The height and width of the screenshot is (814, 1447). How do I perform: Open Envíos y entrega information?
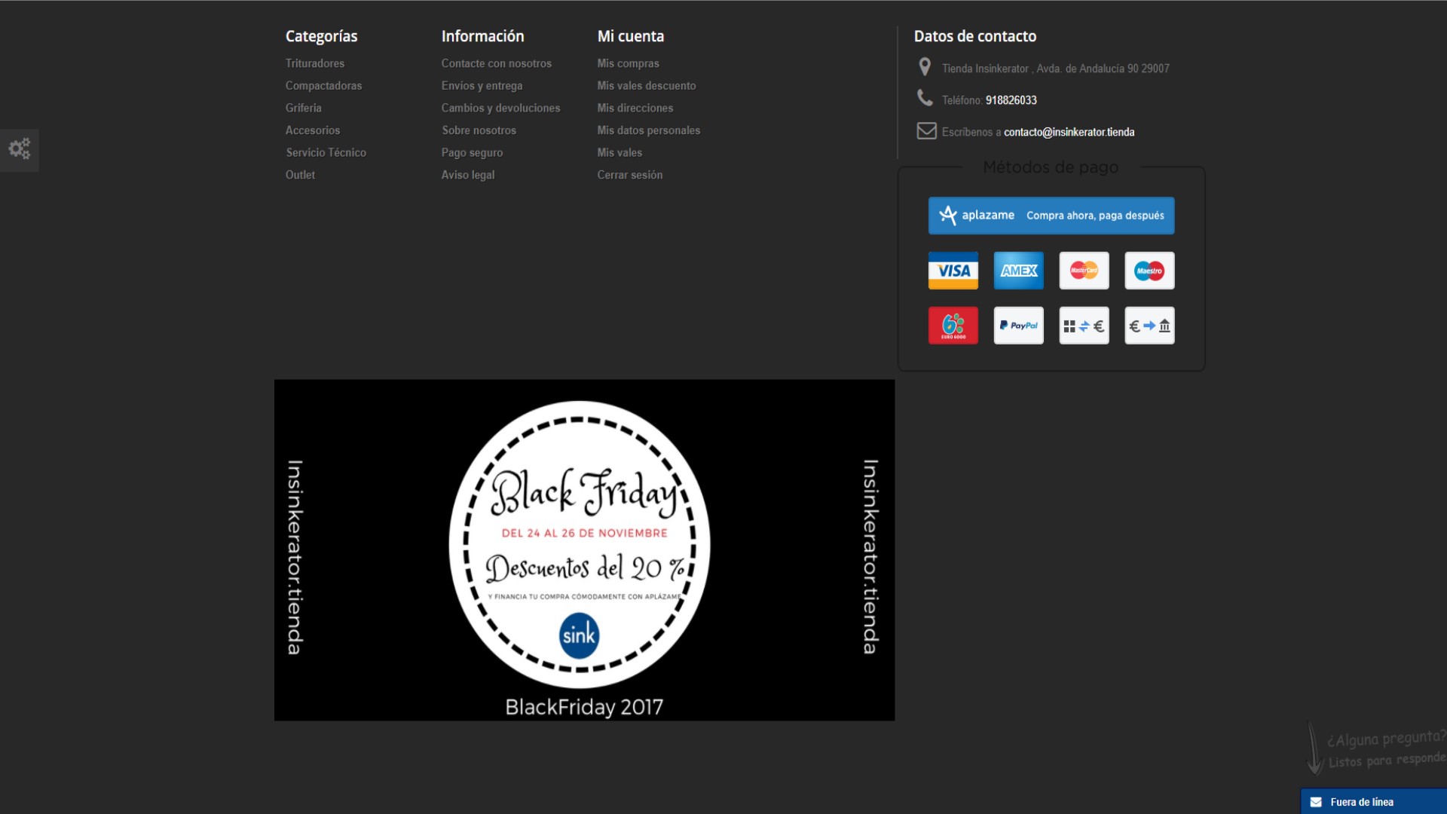tap(482, 86)
